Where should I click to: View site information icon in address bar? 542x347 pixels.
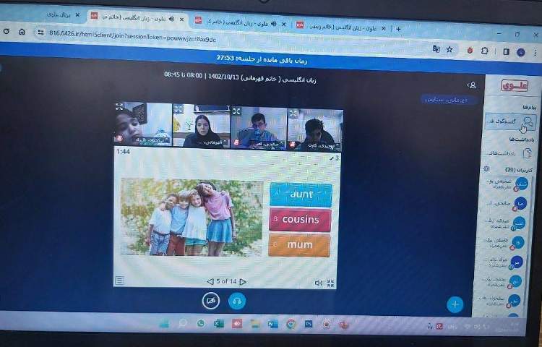(x=40, y=33)
